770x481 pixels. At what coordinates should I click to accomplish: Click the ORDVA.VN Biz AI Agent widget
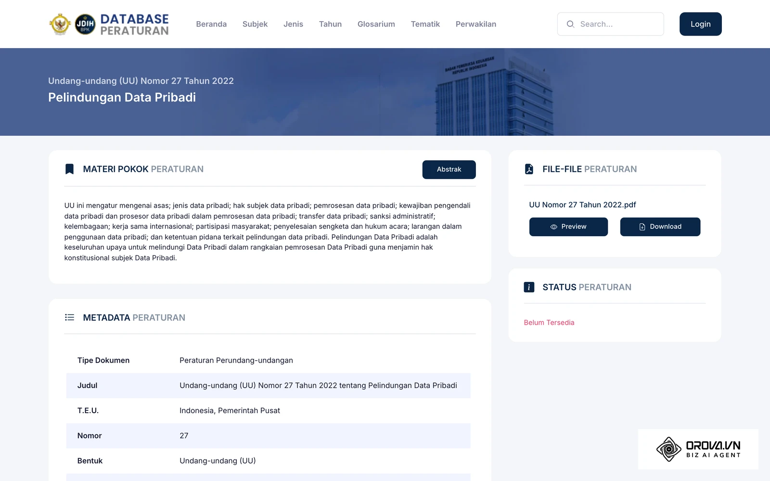(698, 449)
